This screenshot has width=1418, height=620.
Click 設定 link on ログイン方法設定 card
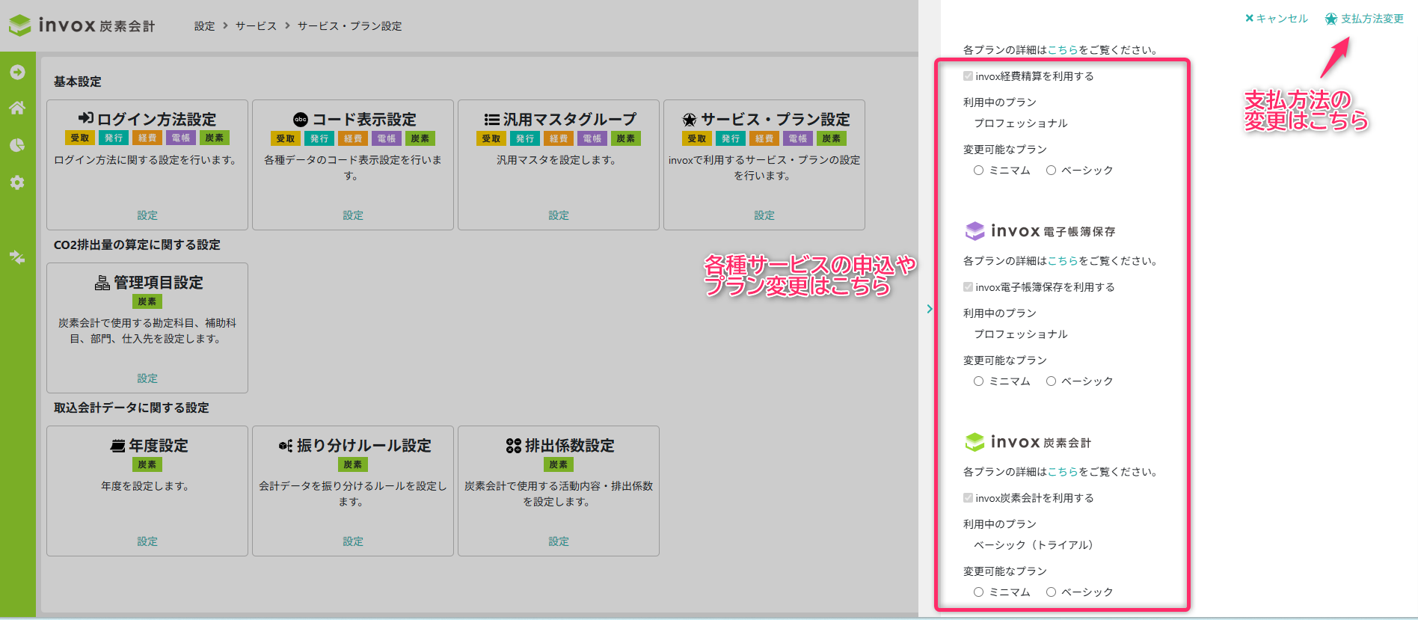tap(147, 215)
